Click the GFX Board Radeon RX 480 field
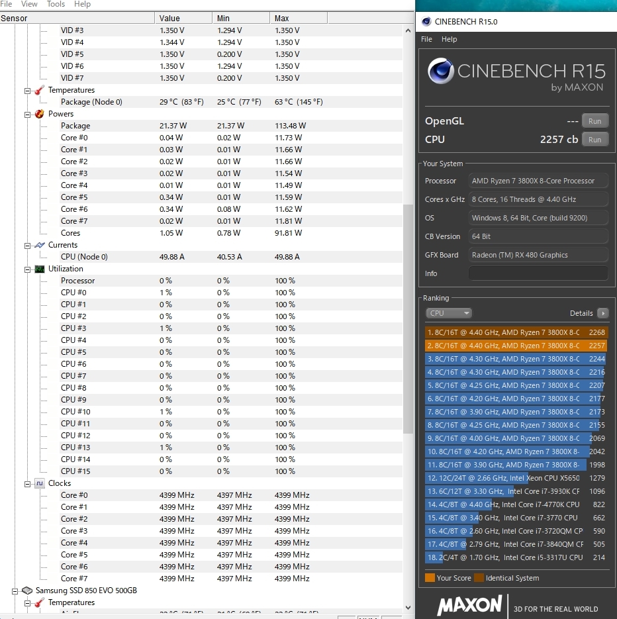This screenshot has width=617, height=619. tap(538, 255)
